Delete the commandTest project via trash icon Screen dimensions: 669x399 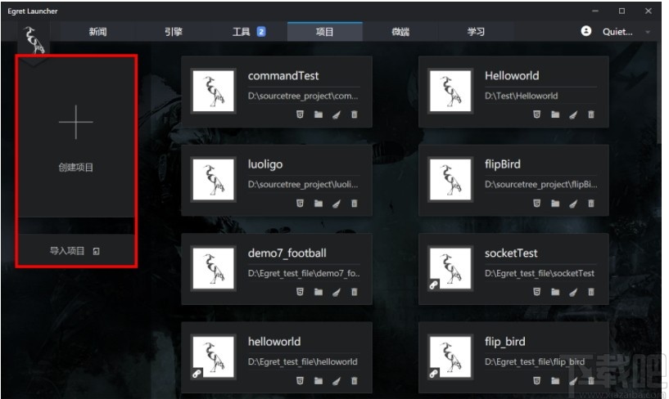pos(354,114)
